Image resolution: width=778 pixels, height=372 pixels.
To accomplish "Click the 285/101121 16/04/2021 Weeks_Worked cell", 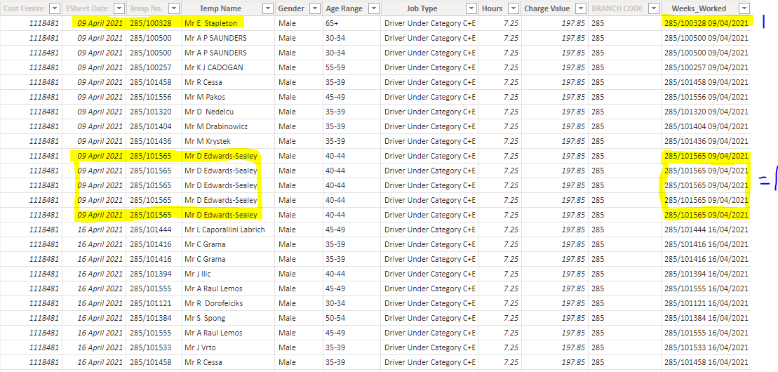I will (706, 303).
